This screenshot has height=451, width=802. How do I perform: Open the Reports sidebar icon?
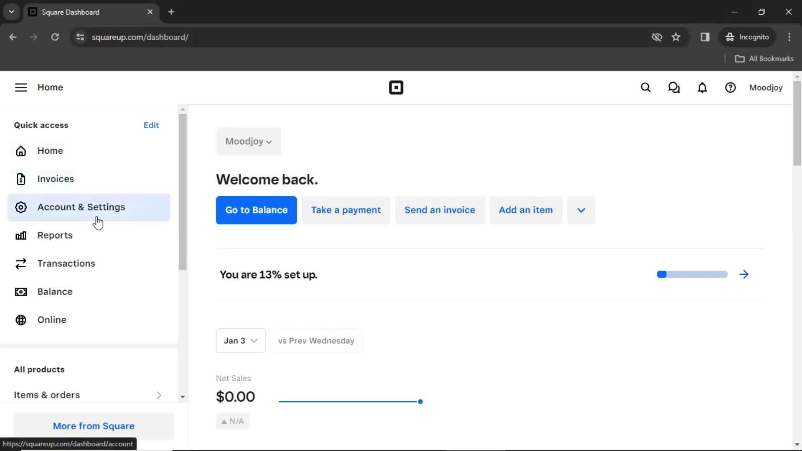[x=21, y=235]
